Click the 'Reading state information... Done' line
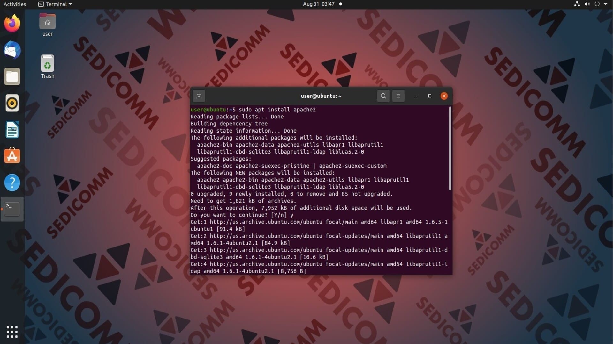Viewport: 613px width, 344px height. (x=243, y=131)
